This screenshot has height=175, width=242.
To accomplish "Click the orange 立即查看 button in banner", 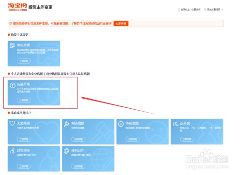I will (x=121, y=23).
